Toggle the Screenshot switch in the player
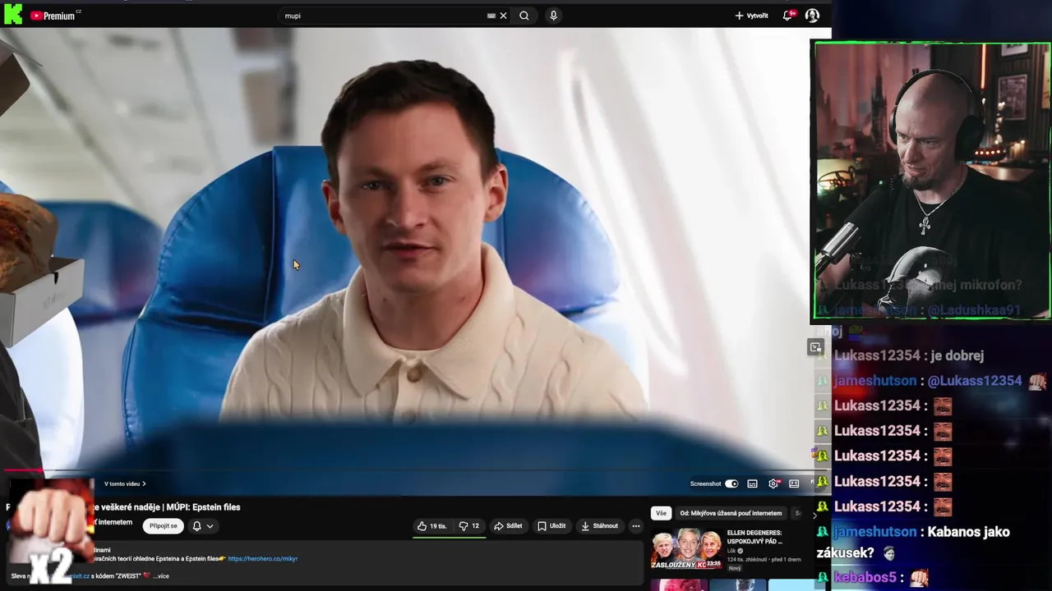Image resolution: width=1052 pixels, height=591 pixels. (x=731, y=484)
